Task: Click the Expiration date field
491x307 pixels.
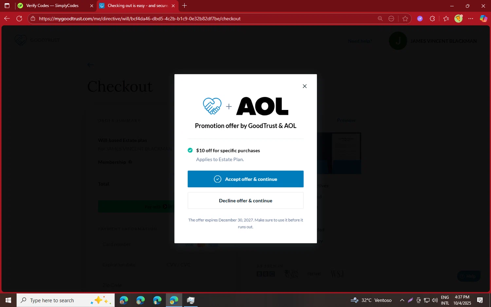Action: [129, 264]
